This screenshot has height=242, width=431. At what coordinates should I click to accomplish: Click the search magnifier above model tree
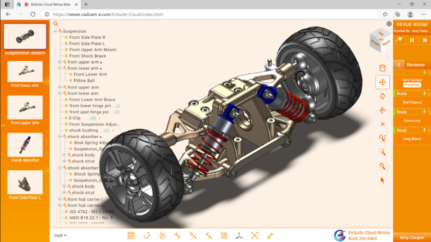click(56, 24)
